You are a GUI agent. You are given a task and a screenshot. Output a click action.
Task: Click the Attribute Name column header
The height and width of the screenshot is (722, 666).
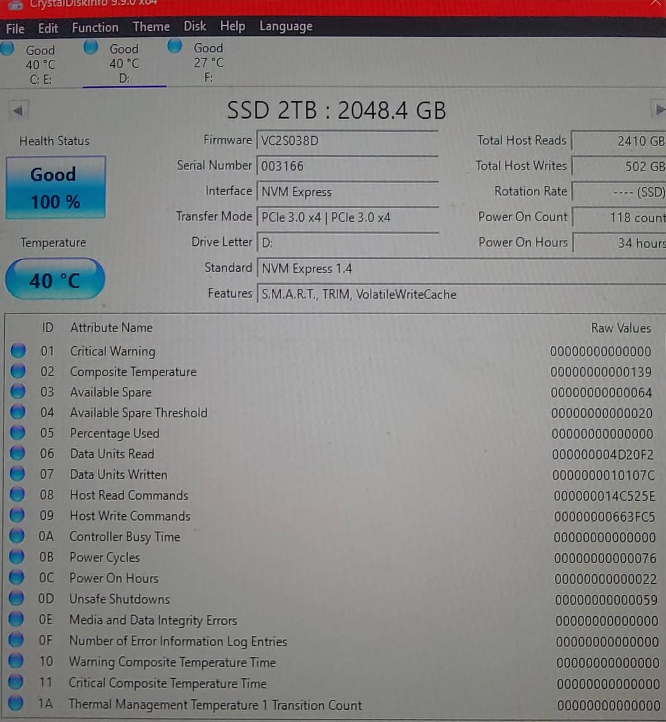(111, 328)
